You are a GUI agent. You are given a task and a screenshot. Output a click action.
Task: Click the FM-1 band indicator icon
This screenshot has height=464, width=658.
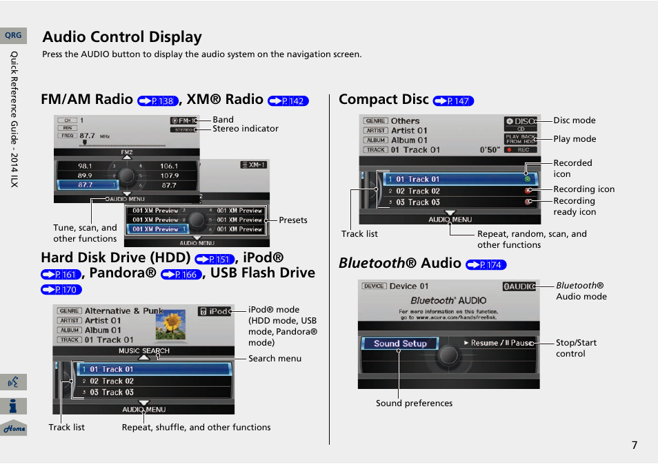(183, 120)
